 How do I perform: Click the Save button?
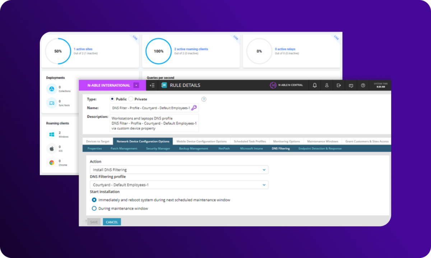pyautogui.click(x=94, y=222)
